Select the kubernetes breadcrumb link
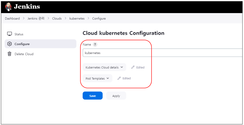Screen dimensions: 244x125 [x=77, y=19]
